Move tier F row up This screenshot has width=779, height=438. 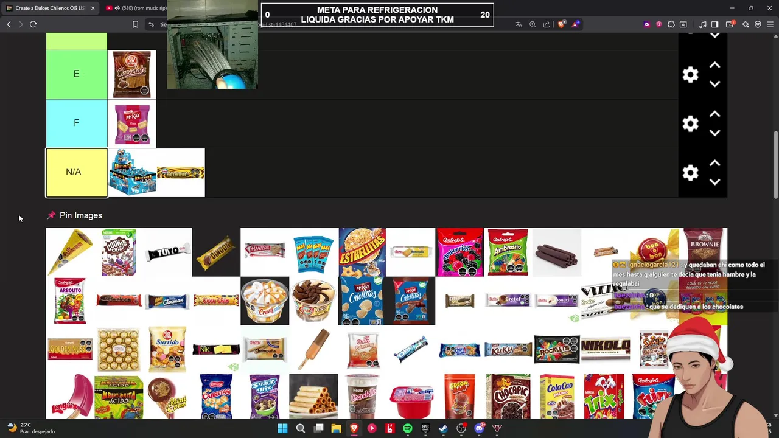715,114
